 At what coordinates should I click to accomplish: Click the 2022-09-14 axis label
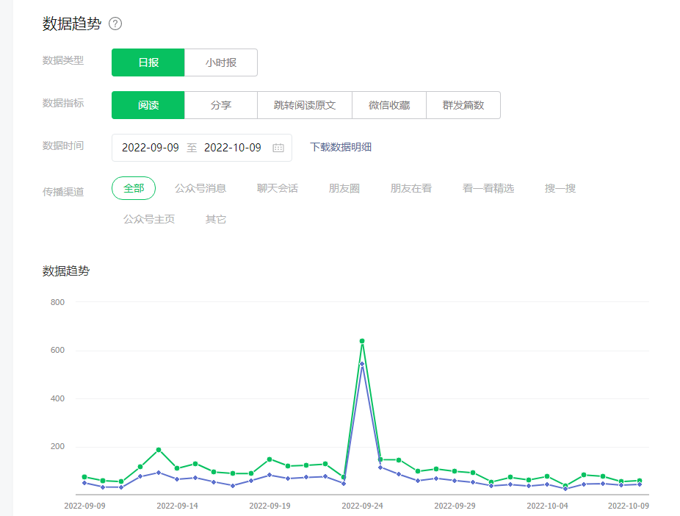(x=177, y=506)
